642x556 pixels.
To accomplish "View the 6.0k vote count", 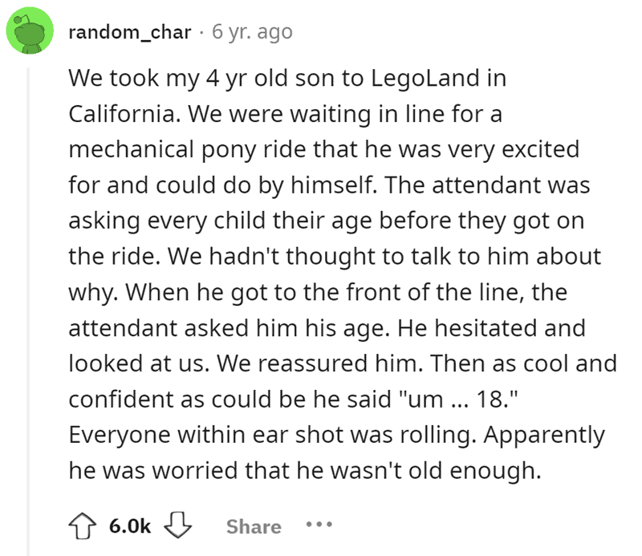I will [130, 526].
